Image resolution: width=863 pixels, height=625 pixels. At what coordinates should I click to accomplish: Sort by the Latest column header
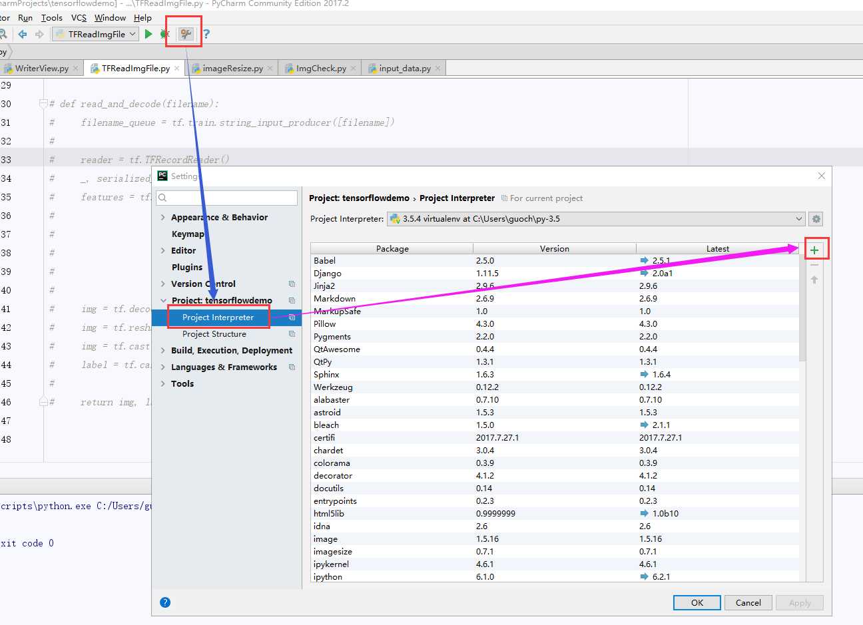(717, 249)
